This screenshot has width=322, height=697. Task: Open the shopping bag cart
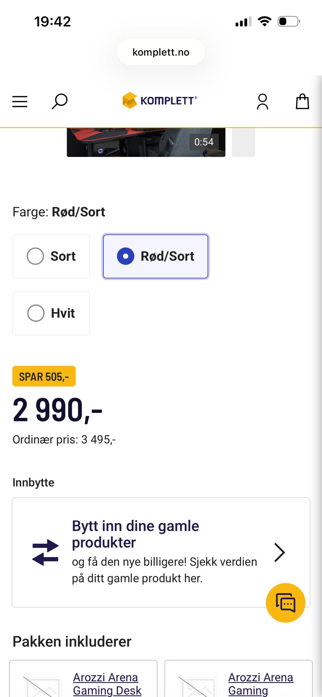coord(302,101)
